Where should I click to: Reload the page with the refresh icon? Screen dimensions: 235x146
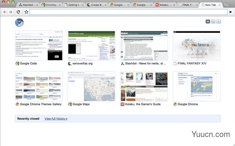(18, 12)
